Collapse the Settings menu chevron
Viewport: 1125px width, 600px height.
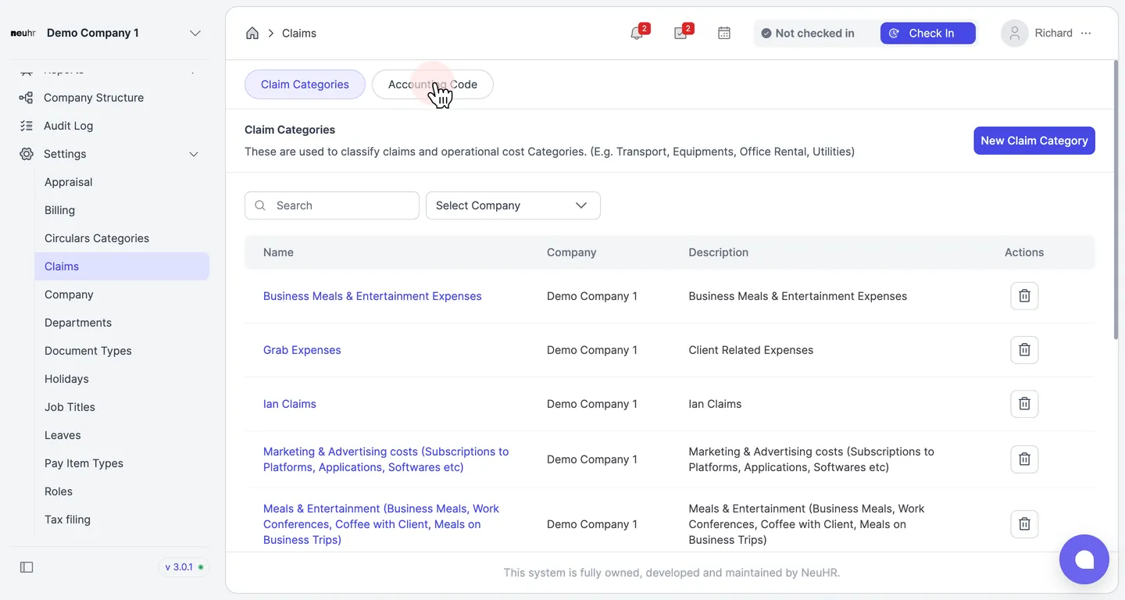coord(194,154)
